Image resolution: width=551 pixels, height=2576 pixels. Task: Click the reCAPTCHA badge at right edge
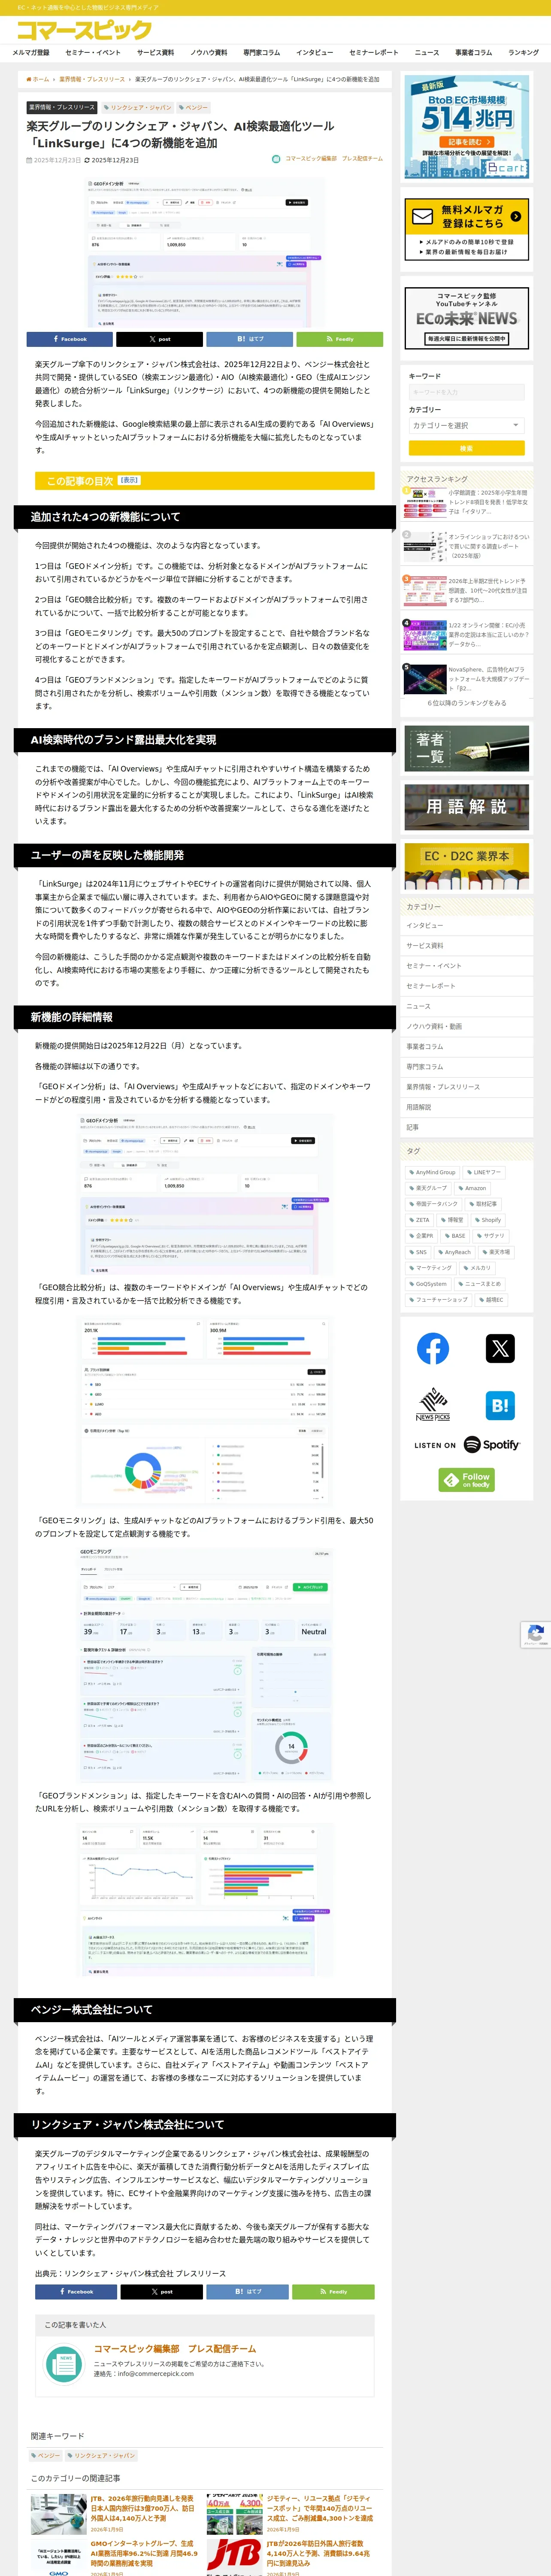point(536,1634)
